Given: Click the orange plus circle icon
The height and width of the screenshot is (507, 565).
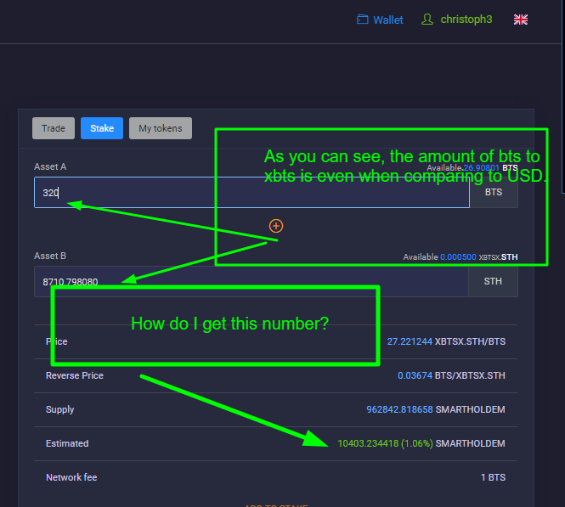Looking at the screenshot, I should (x=276, y=226).
